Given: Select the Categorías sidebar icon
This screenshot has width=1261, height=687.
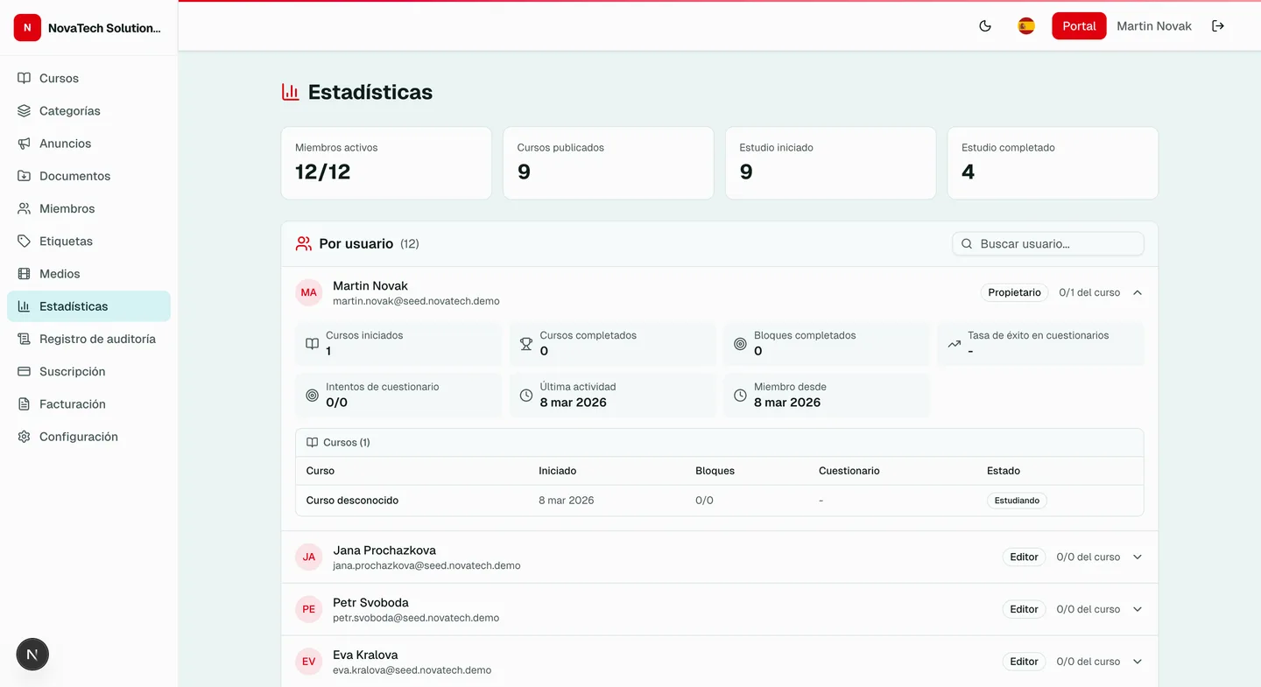Looking at the screenshot, I should (x=69, y=110).
